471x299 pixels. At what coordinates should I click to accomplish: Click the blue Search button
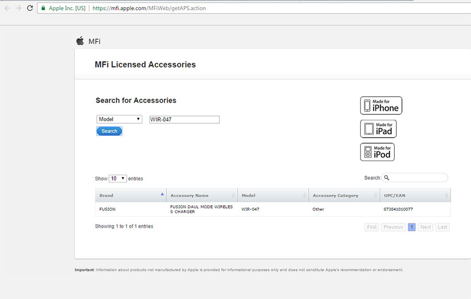tap(109, 131)
